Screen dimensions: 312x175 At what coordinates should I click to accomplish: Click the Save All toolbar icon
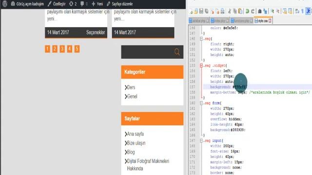[x=207, y=11]
